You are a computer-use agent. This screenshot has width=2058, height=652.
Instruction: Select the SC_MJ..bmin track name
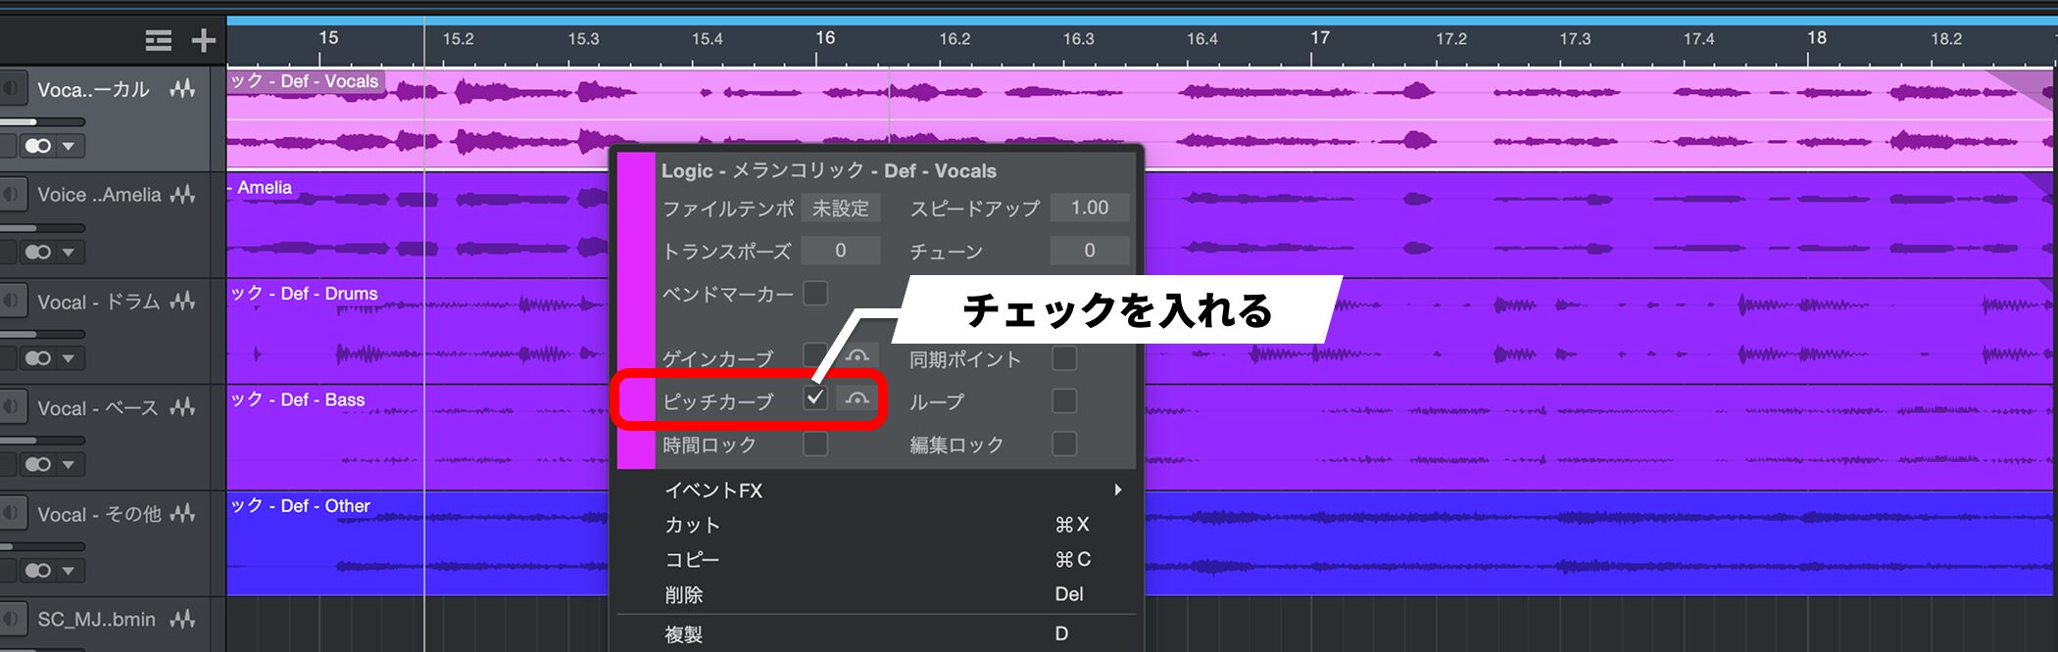[x=96, y=620]
